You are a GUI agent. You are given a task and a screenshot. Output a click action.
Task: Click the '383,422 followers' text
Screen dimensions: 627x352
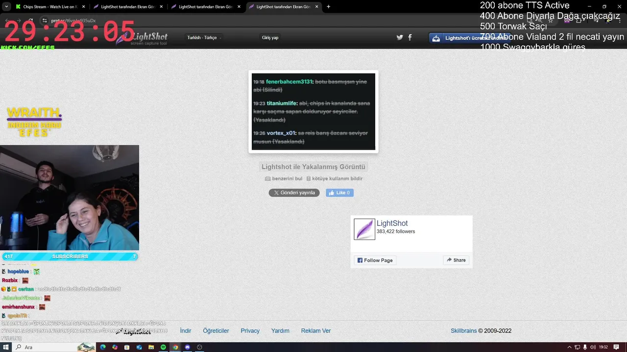pyautogui.click(x=396, y=232)
